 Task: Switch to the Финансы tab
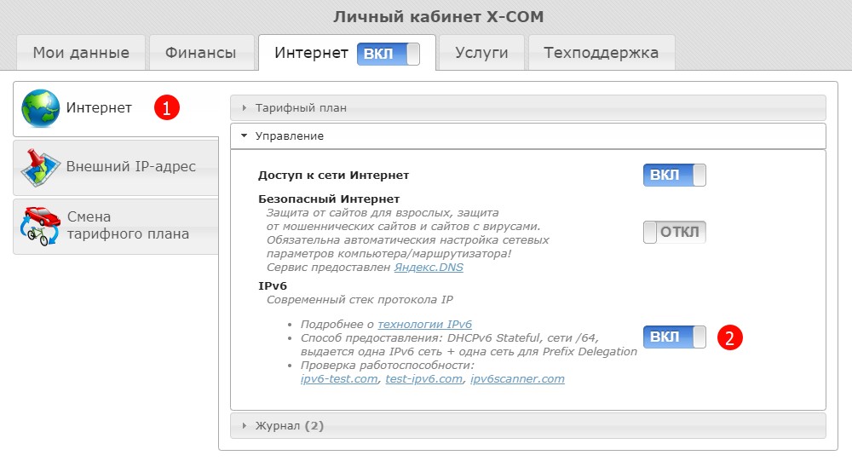202,53
